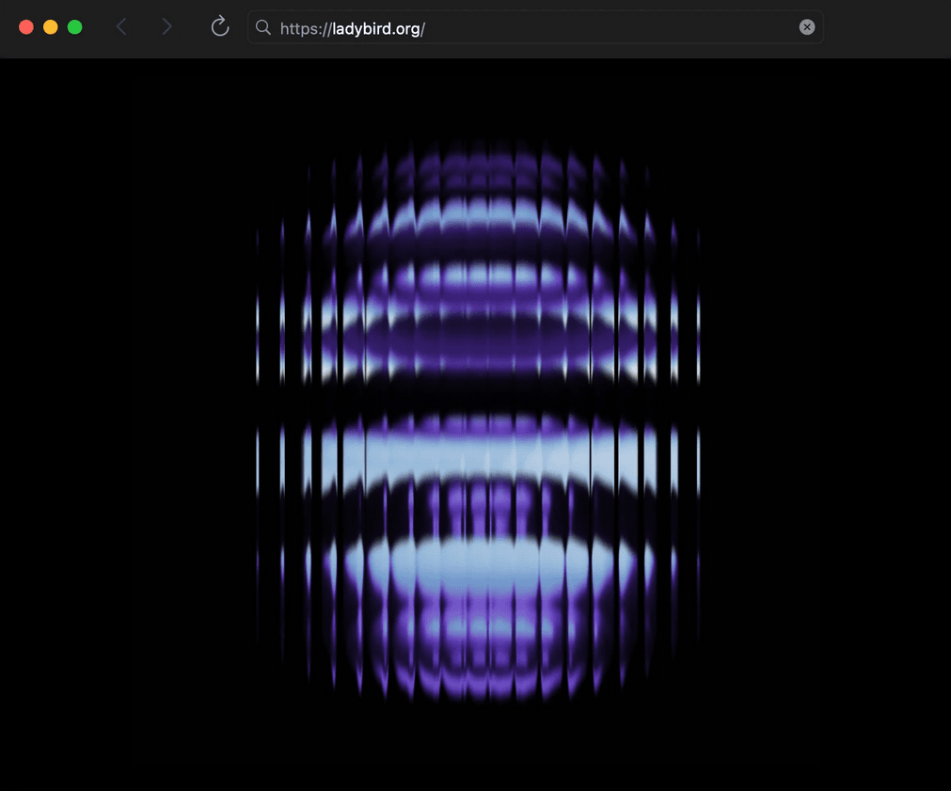The image size is (951, 791).
Task: Click the empty toolbar area right of the address bar
Action: click(884, 27)
